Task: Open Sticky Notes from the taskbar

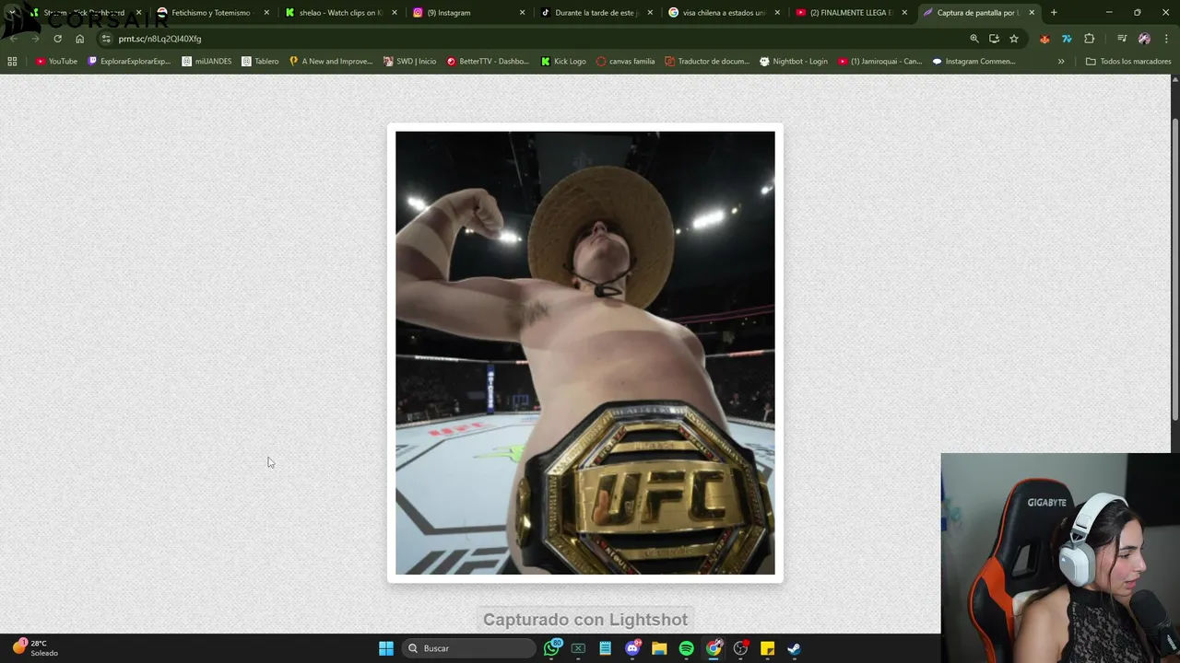Action: click(x=767, y=648)
